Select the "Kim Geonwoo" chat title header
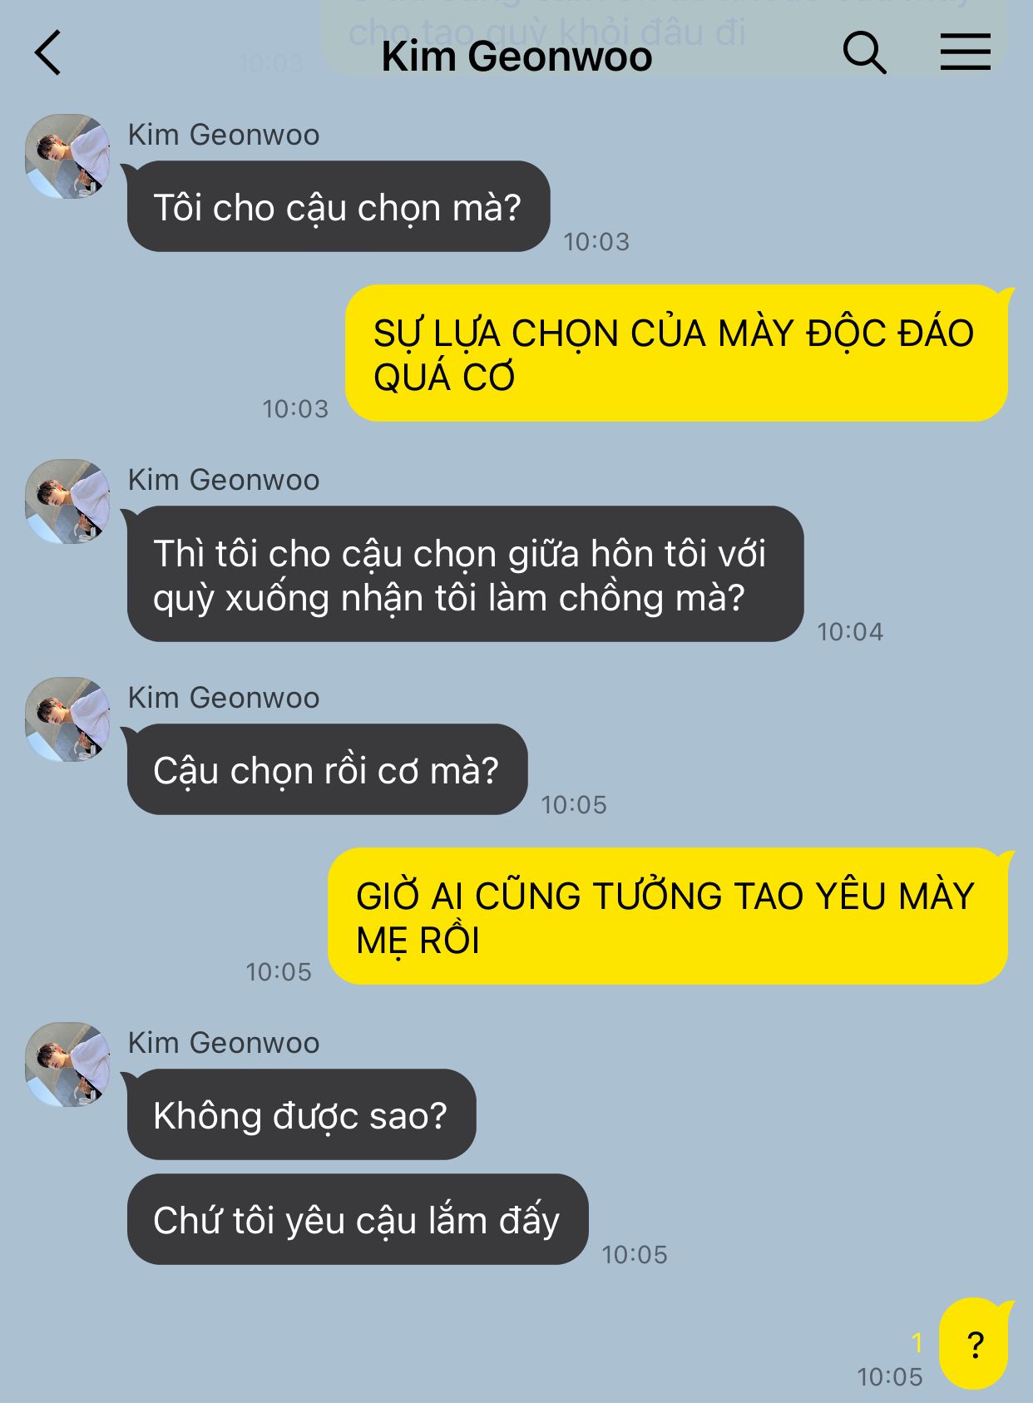 coord(516,57)
